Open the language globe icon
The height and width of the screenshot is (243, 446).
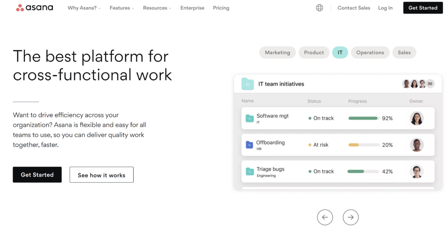tap(319, 8)
